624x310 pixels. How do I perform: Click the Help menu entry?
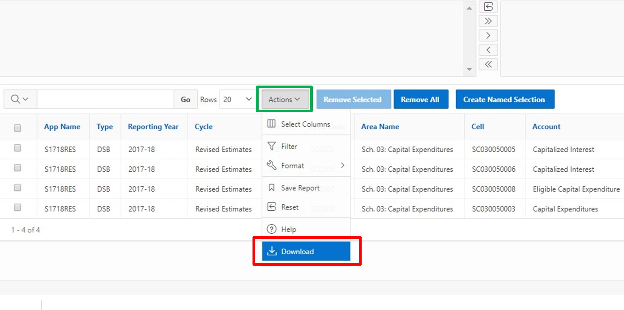click(x=288, y=229)
